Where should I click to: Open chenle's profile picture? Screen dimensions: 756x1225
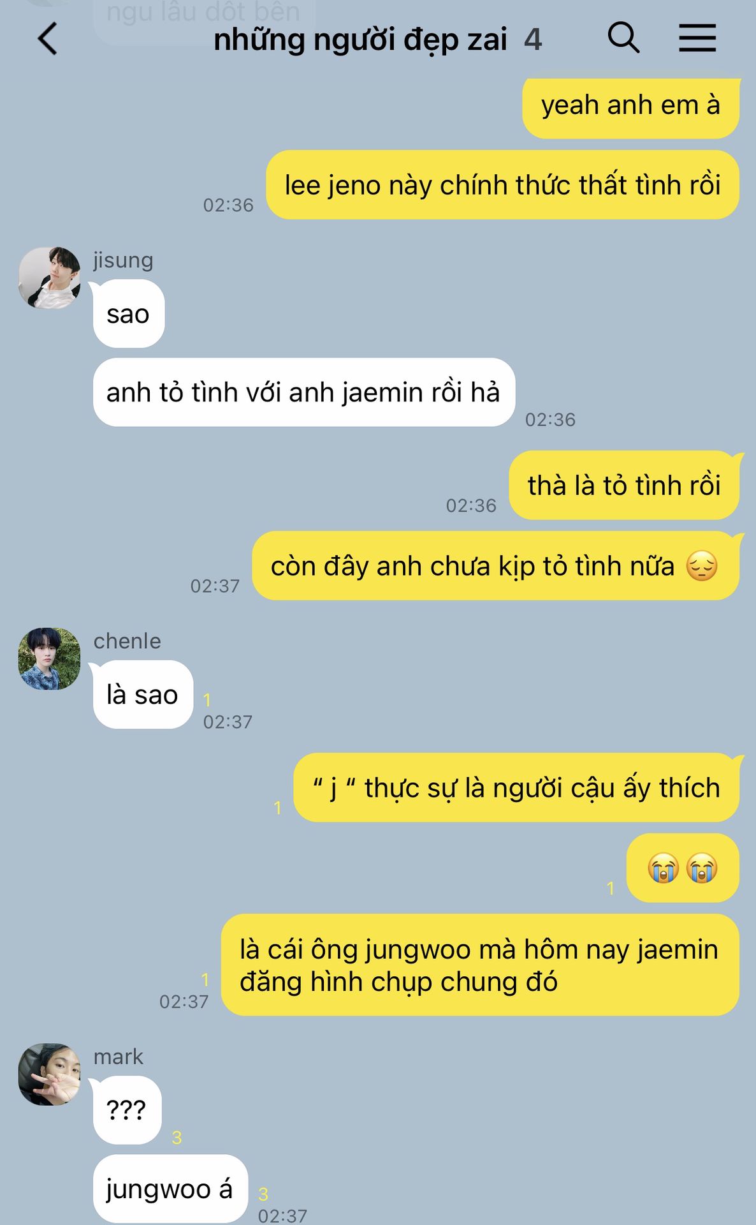(50, 658)
